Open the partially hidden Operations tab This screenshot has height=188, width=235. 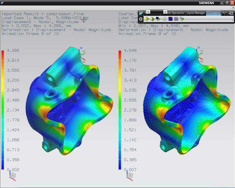[177, 13]
